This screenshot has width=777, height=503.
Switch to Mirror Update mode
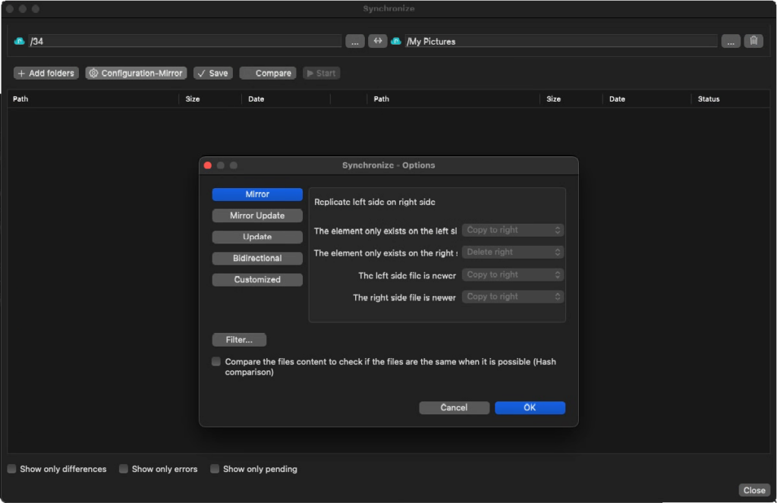point(257,215)
